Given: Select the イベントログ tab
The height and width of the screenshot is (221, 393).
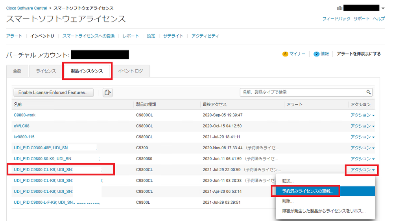Looking at the screenshot, I should (130, 71).
